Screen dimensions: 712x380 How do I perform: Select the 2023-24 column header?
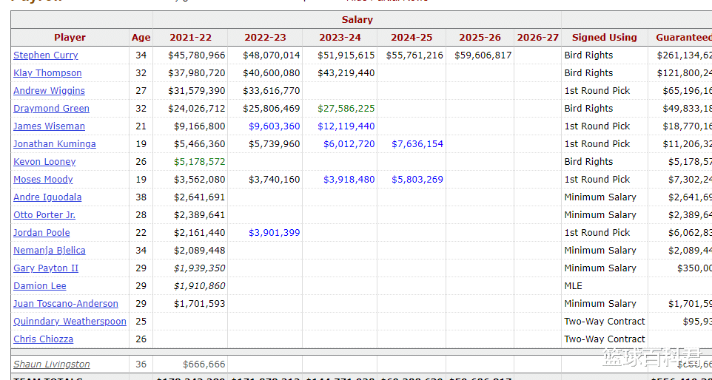340,37
